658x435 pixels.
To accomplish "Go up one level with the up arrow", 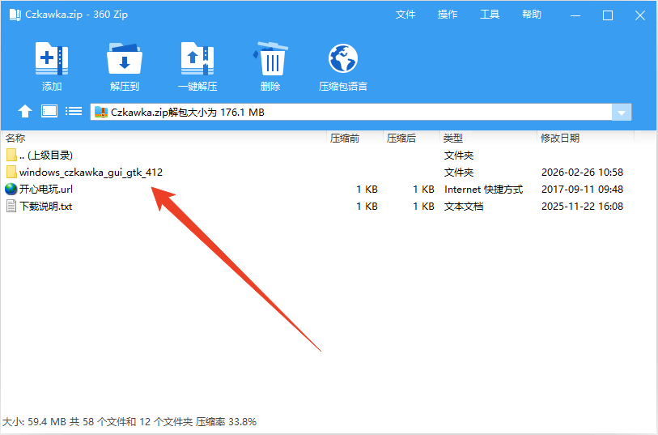I will click(x=25, y=111).
